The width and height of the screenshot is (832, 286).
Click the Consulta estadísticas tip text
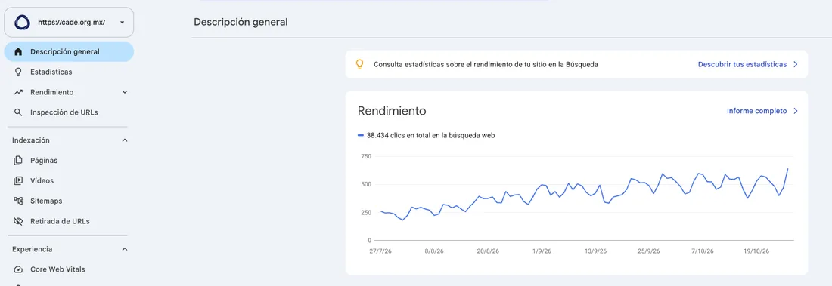coord(486,65)
